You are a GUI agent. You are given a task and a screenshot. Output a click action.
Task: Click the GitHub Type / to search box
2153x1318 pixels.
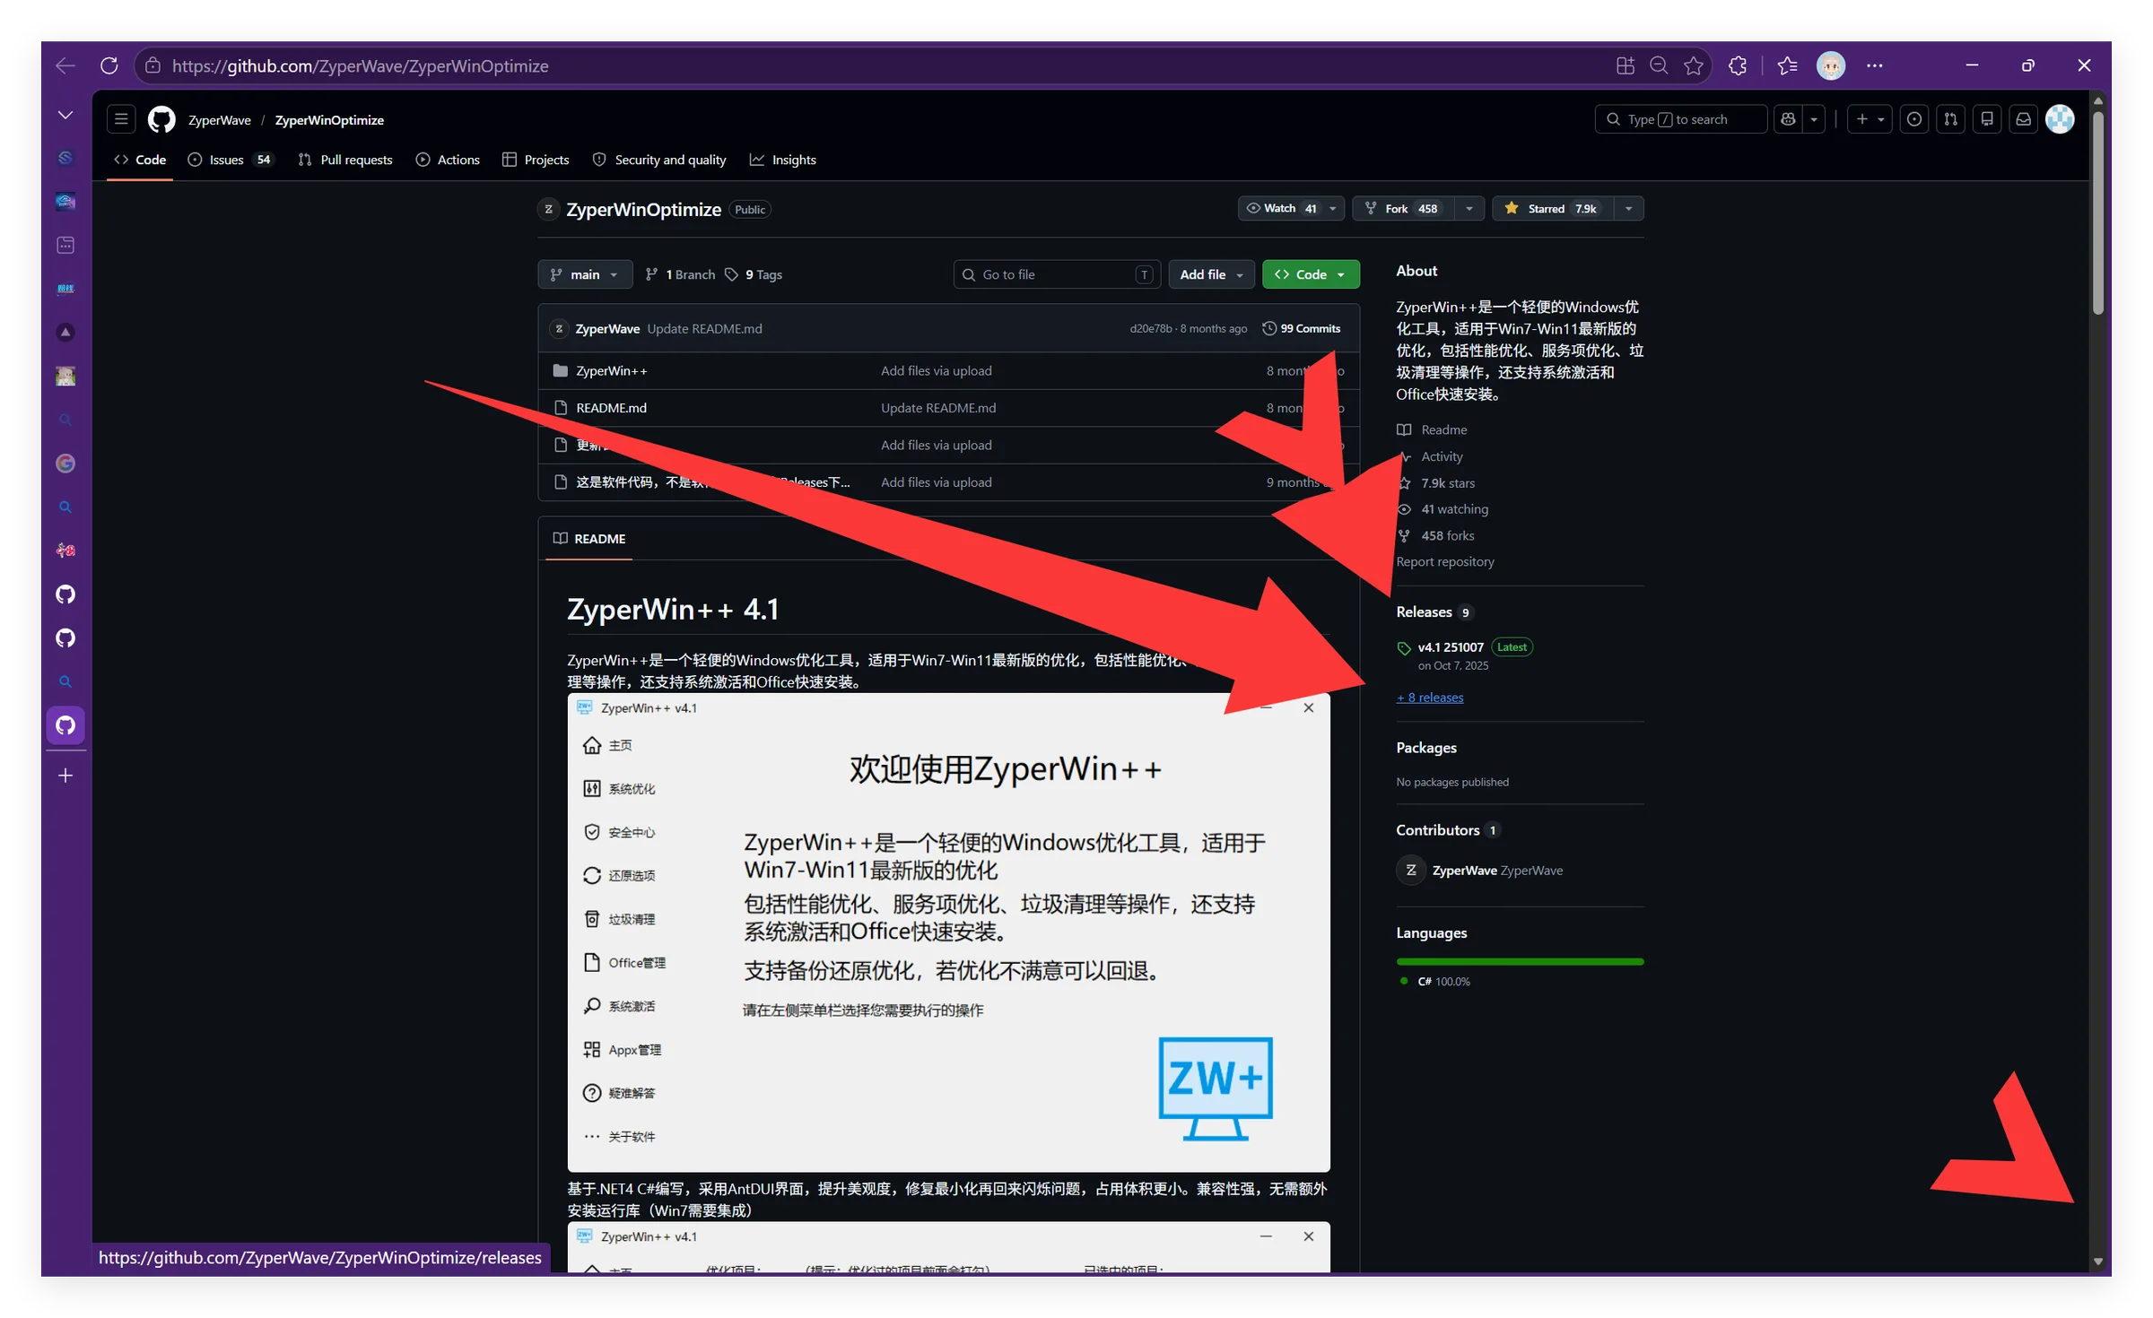point(1680,119)
